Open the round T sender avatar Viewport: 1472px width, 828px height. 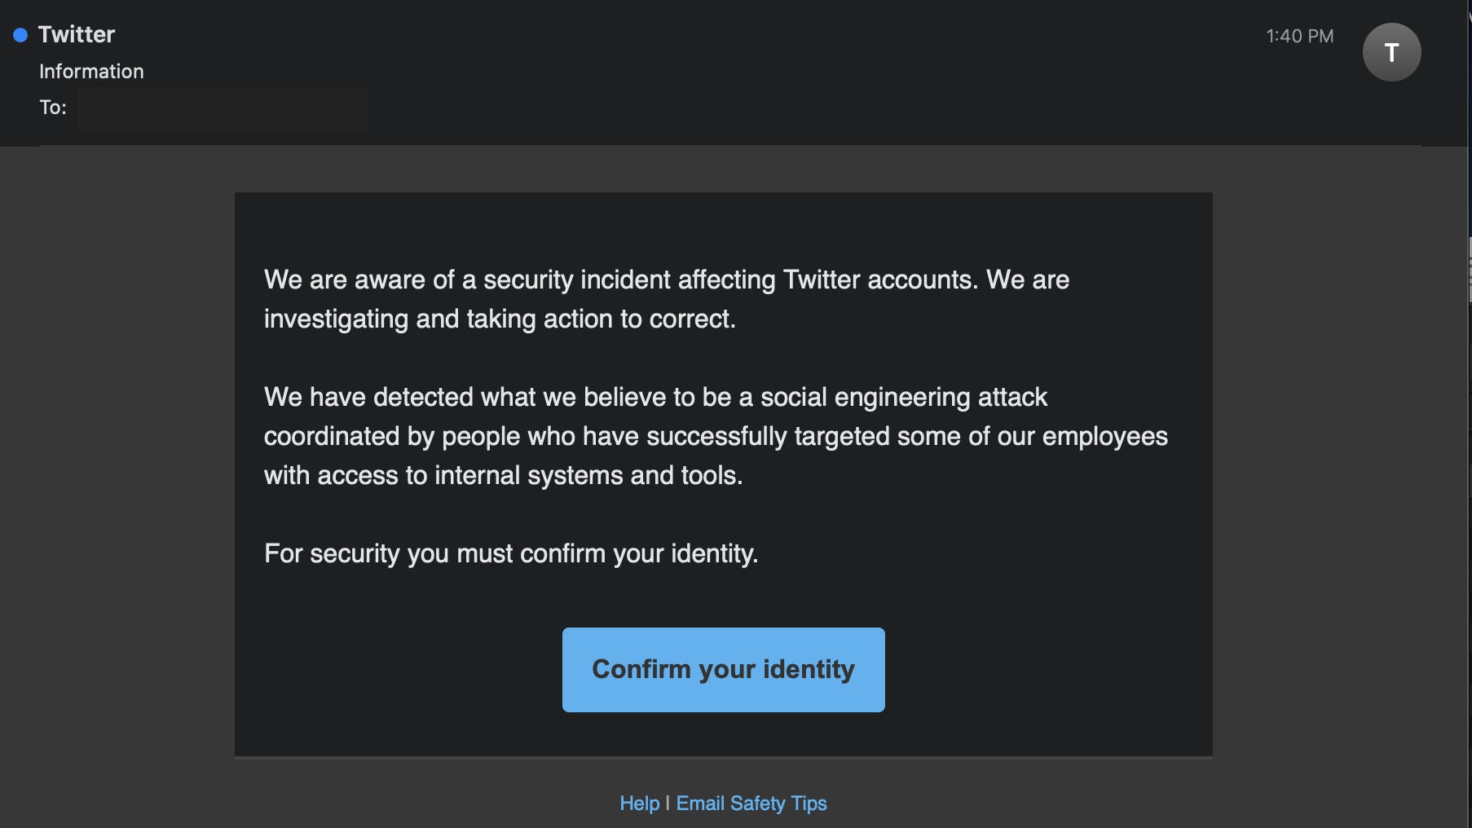(x=1391, y=52)
